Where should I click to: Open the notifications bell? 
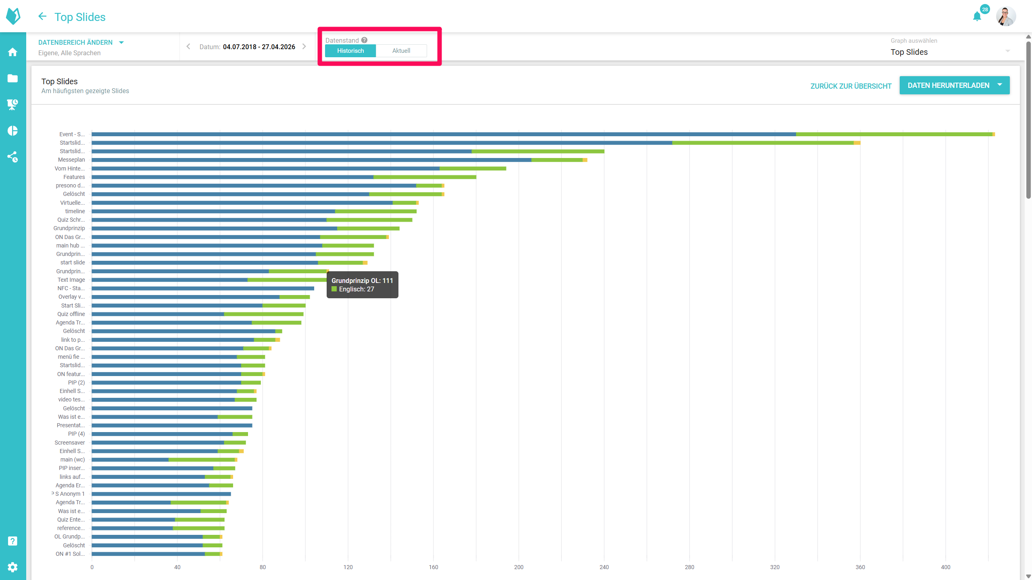click(977, 17)
